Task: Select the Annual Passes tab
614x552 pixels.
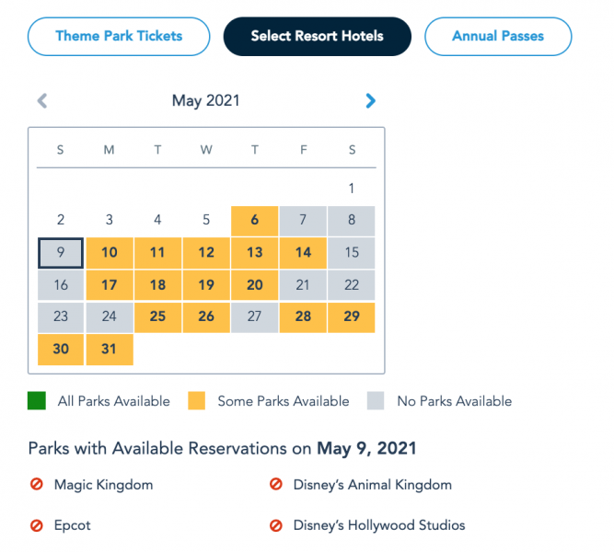Action: tap(498, 37)
